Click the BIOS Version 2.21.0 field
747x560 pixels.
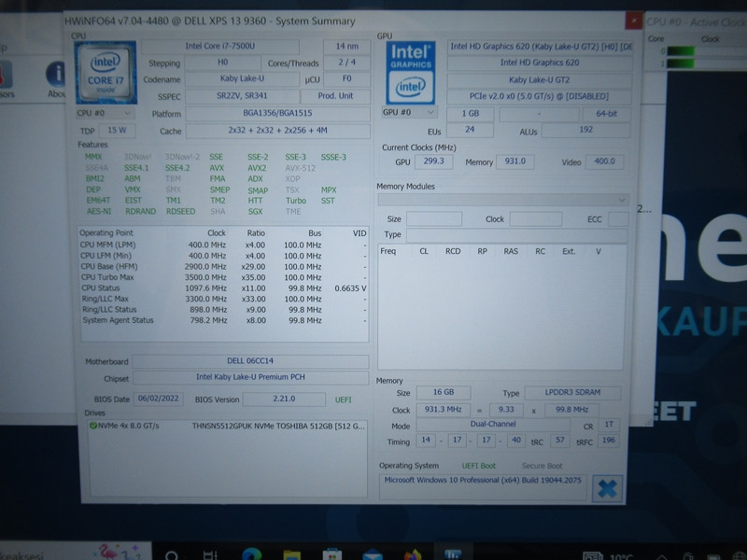pyautogui.click(x=284, y=399)
